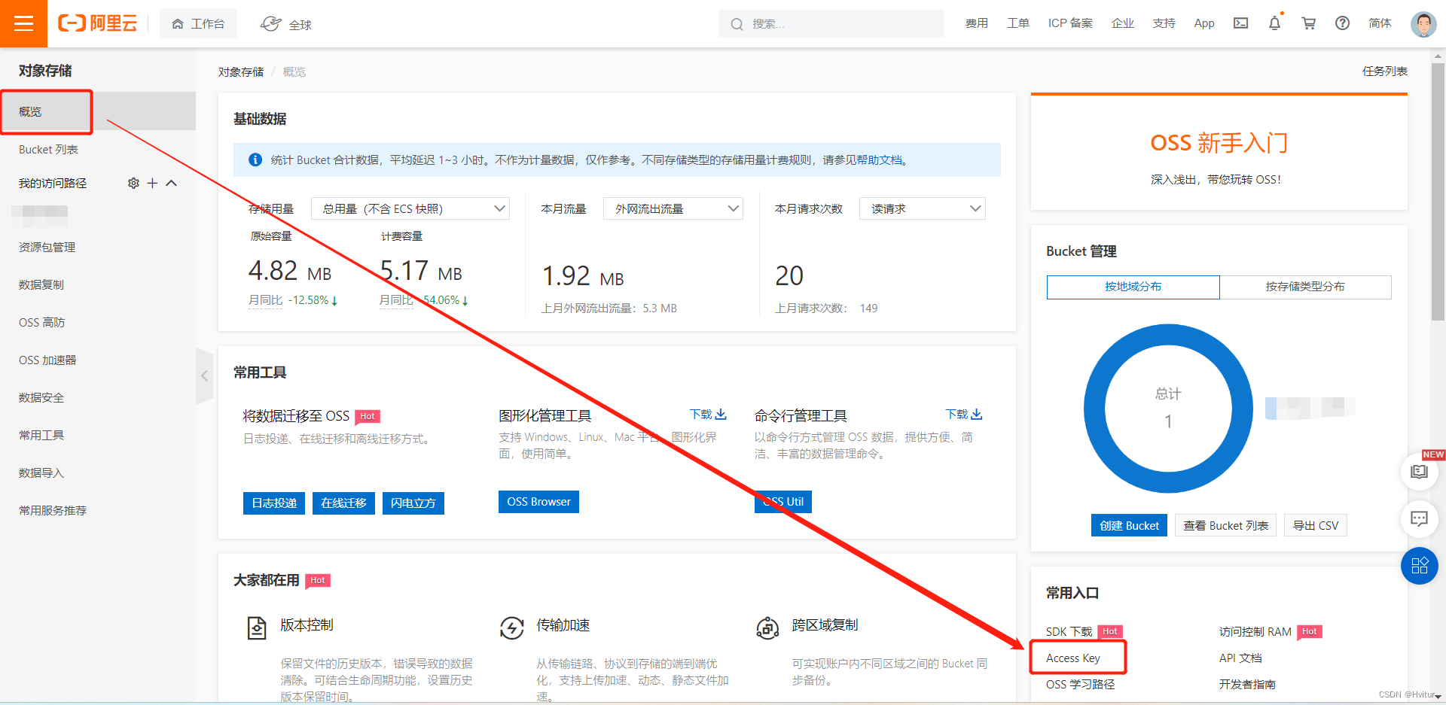This screenshot has height=705, width=1446.
Task: Add a new access path with plus icon
Action: tap(152, 183)
